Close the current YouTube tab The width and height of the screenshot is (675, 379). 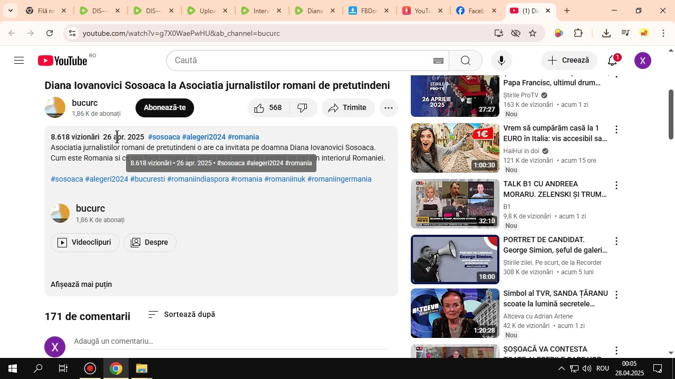coord(548,11)
